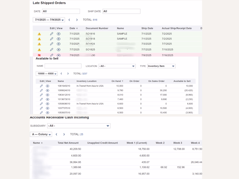View inventory item 1037737010
This screenshot has width=239, height=179.
[x=47, y=108]
